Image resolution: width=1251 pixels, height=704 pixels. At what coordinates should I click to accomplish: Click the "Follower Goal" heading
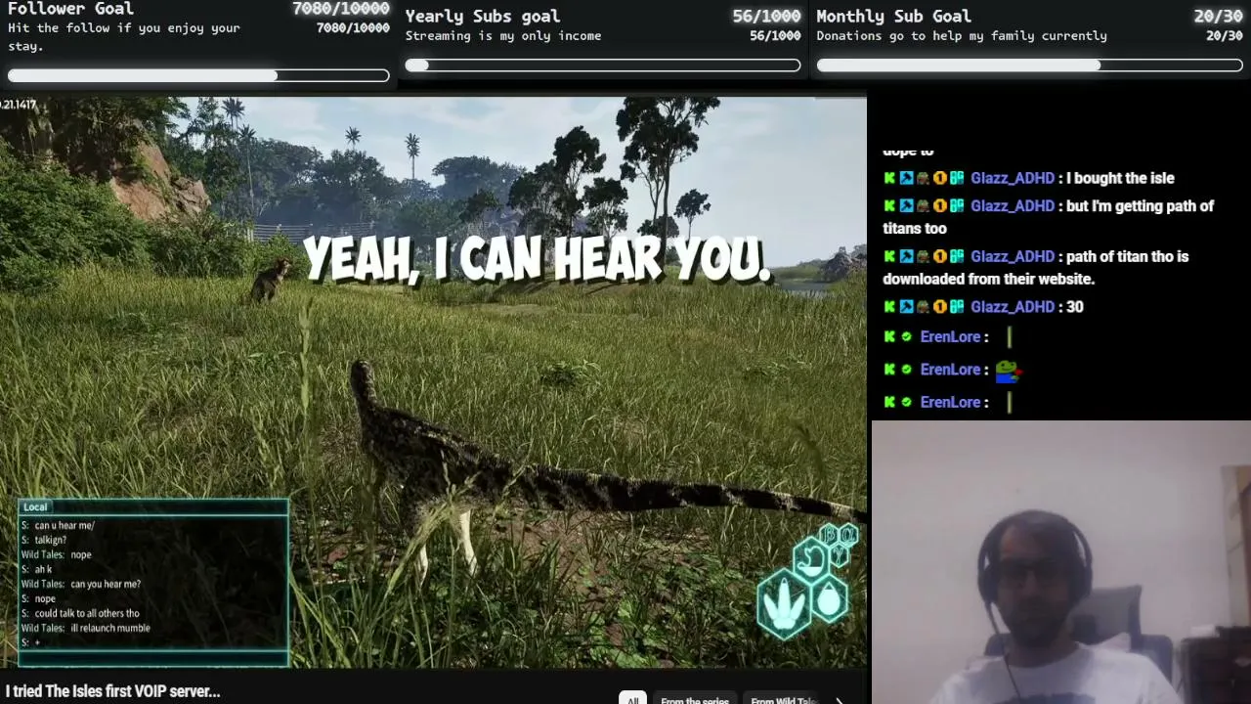click(x=70, y=9)
